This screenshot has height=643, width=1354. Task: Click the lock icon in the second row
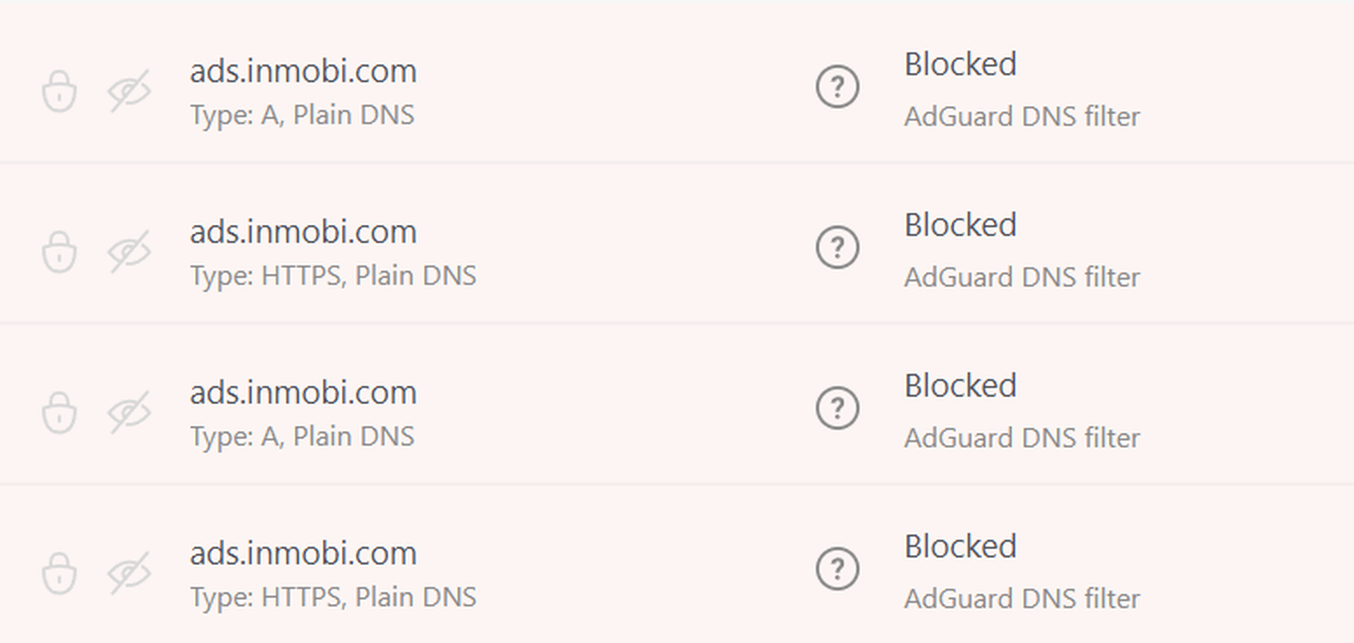coord(60,251)
